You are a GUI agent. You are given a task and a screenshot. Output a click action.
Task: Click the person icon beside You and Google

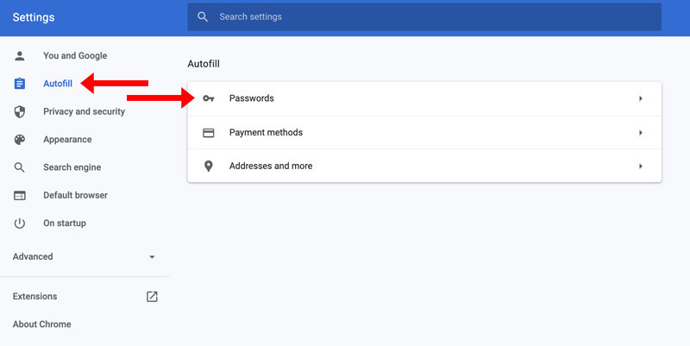click(x=19, y=56)
